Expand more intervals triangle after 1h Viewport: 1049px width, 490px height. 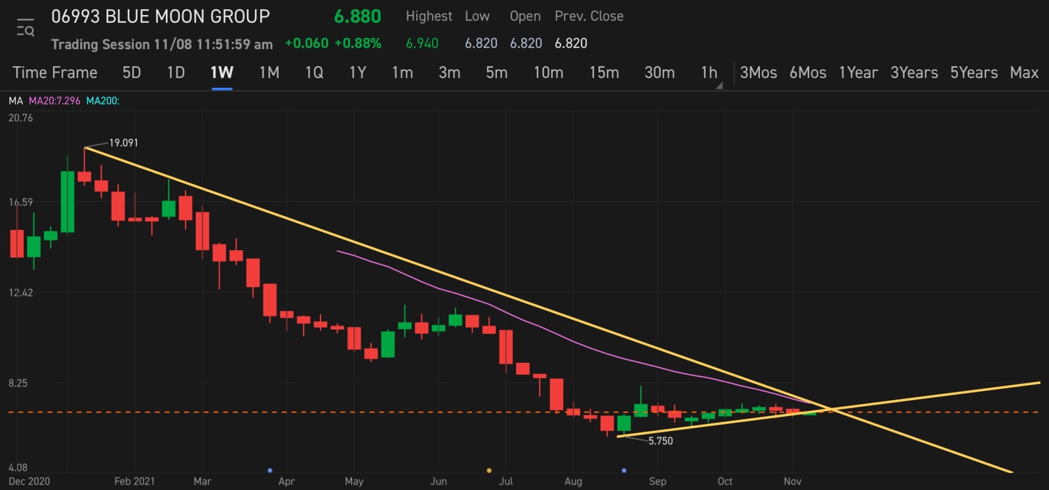click(719, 86)
